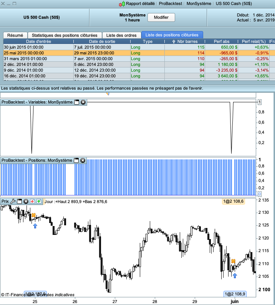Screen dimensions: 275x305
Task: Click the 1@2 108,9 entry label
Action: point(235,294)
